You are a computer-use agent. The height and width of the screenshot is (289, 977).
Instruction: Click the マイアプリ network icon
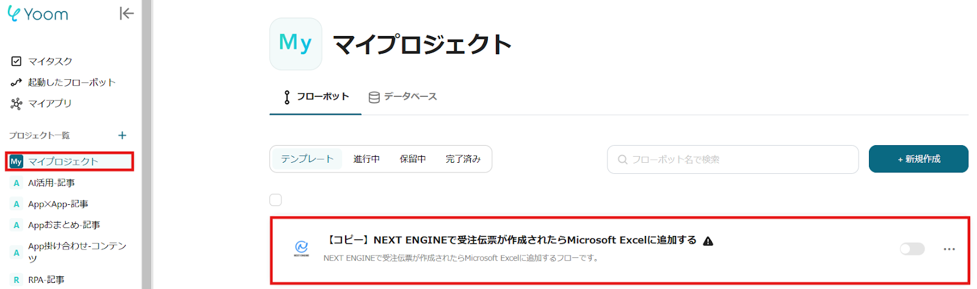(x=16, y=104)
